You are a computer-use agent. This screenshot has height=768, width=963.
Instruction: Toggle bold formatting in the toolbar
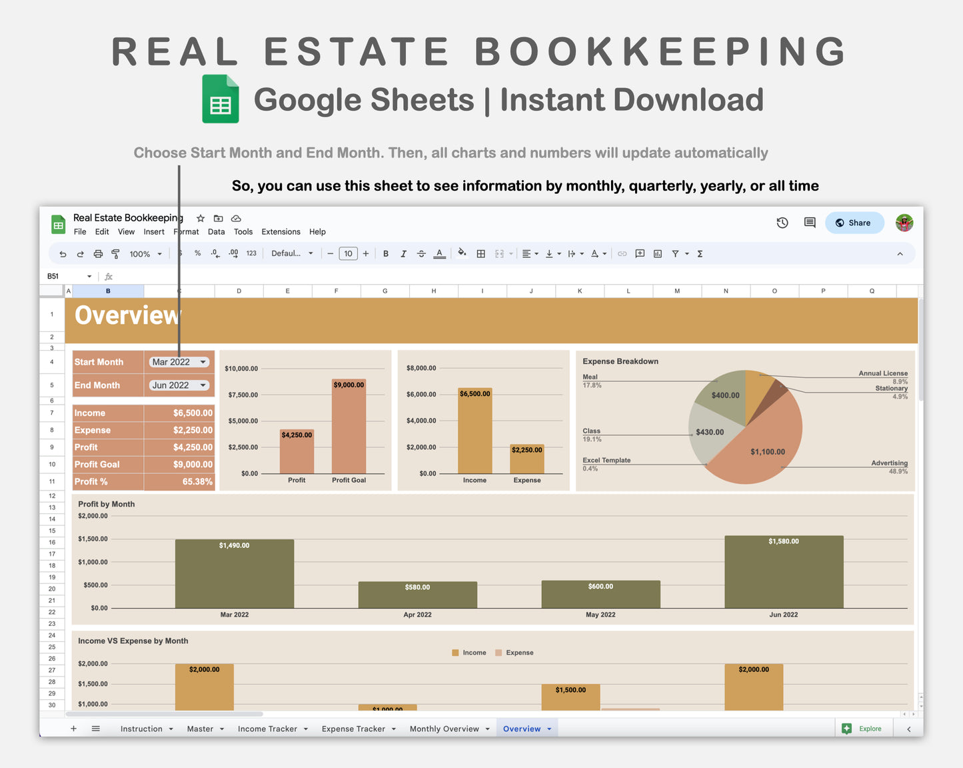pos(386,253)
